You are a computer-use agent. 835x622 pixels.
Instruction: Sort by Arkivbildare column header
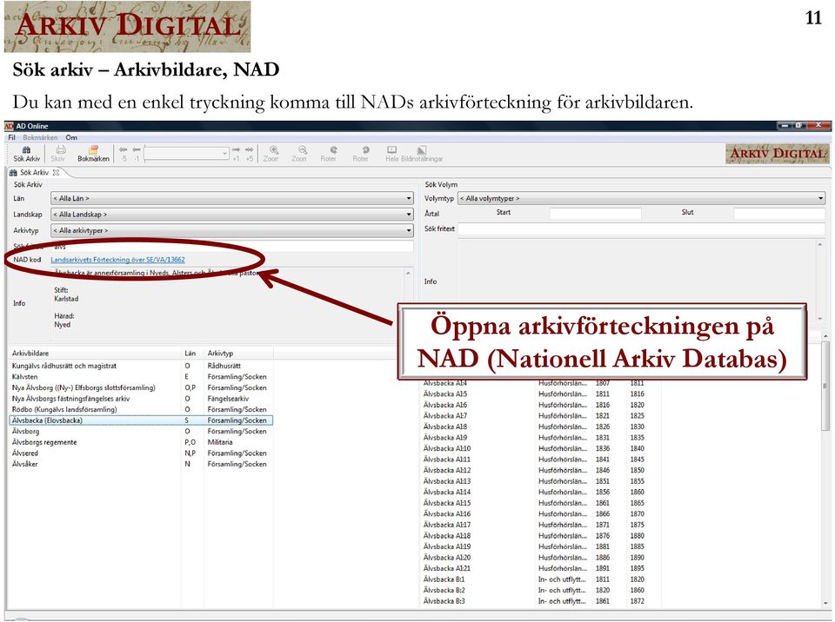[95, 354]
